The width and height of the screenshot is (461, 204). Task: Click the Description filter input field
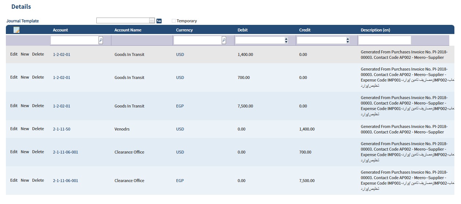[385, 40]
